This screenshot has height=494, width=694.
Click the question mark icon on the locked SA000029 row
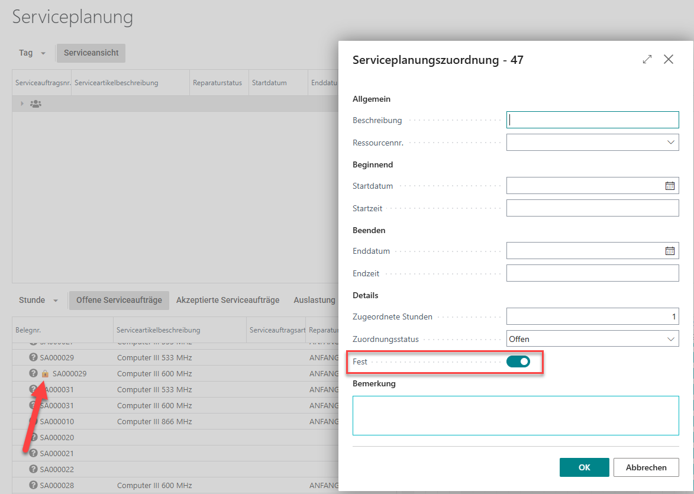click(33, 373)
